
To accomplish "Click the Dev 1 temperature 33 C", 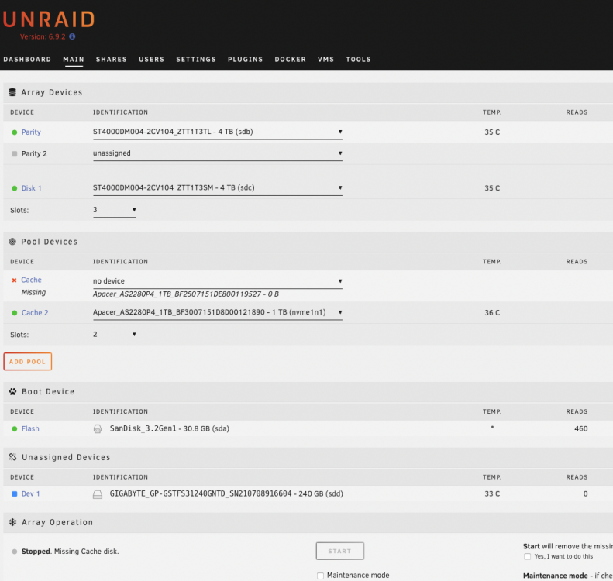I will [x=492, y=494].
